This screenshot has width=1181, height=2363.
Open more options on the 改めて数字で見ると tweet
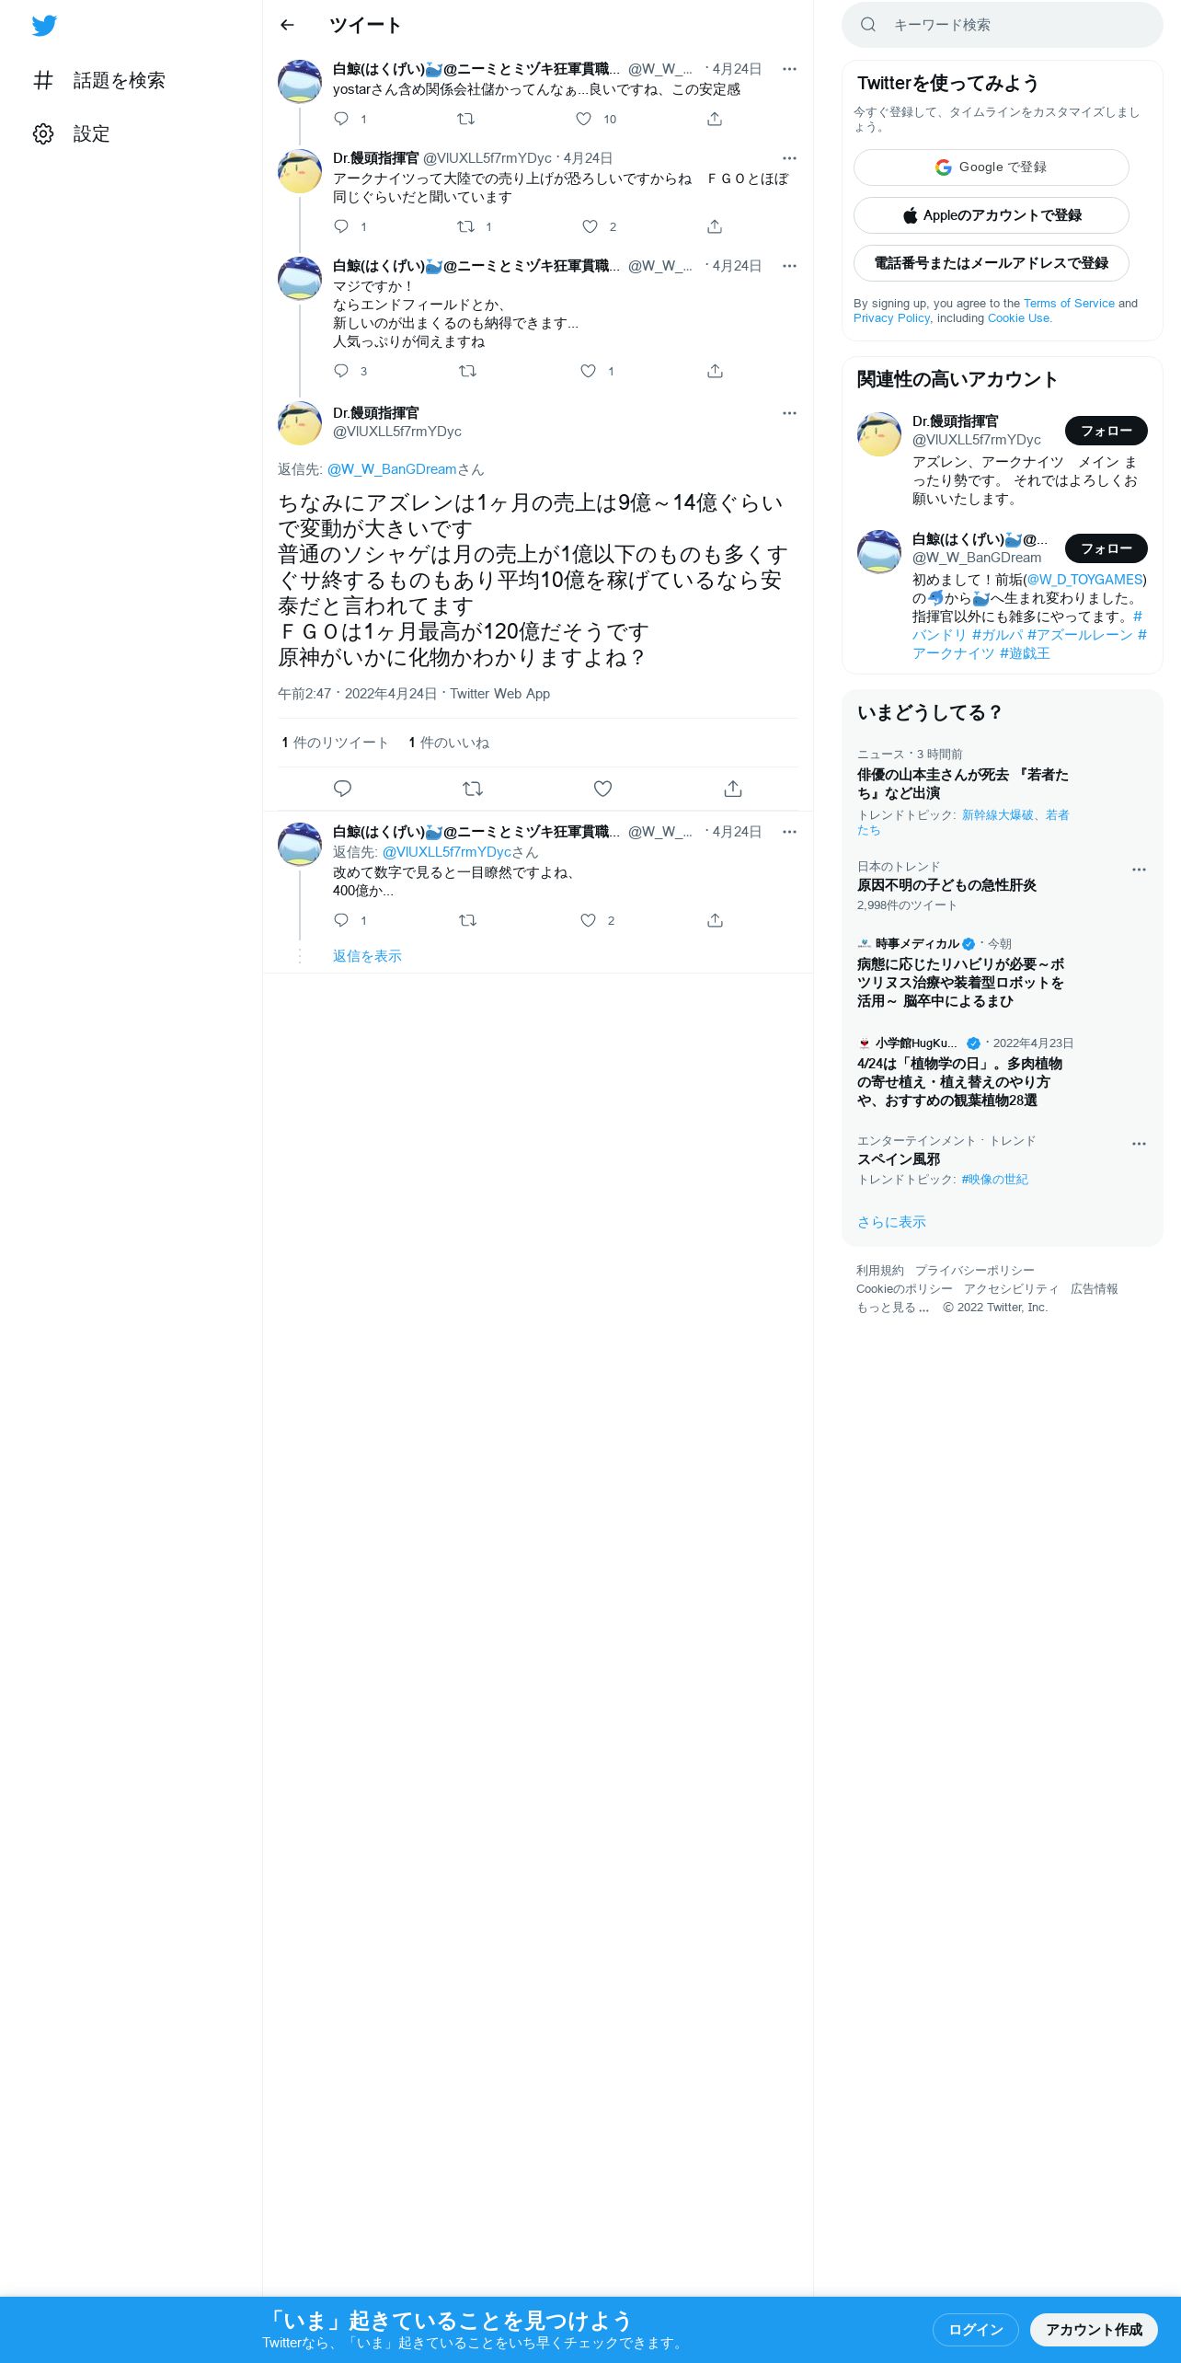click(x=789, y=832)
